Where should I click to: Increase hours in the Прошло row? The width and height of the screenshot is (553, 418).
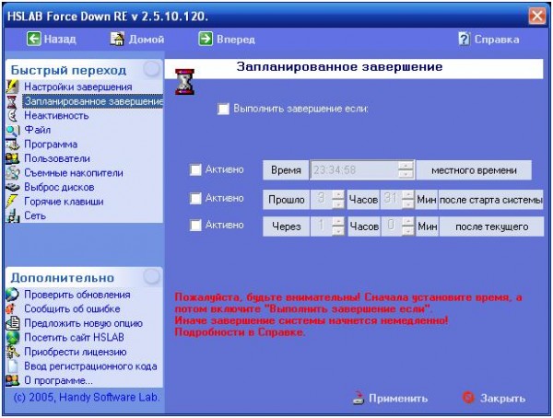click(x=338, y=195)
